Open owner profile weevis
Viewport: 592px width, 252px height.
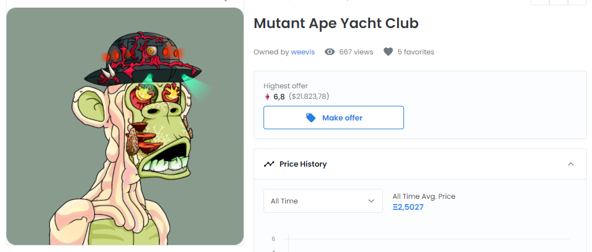pyautogui.click(x=302, y=52)
